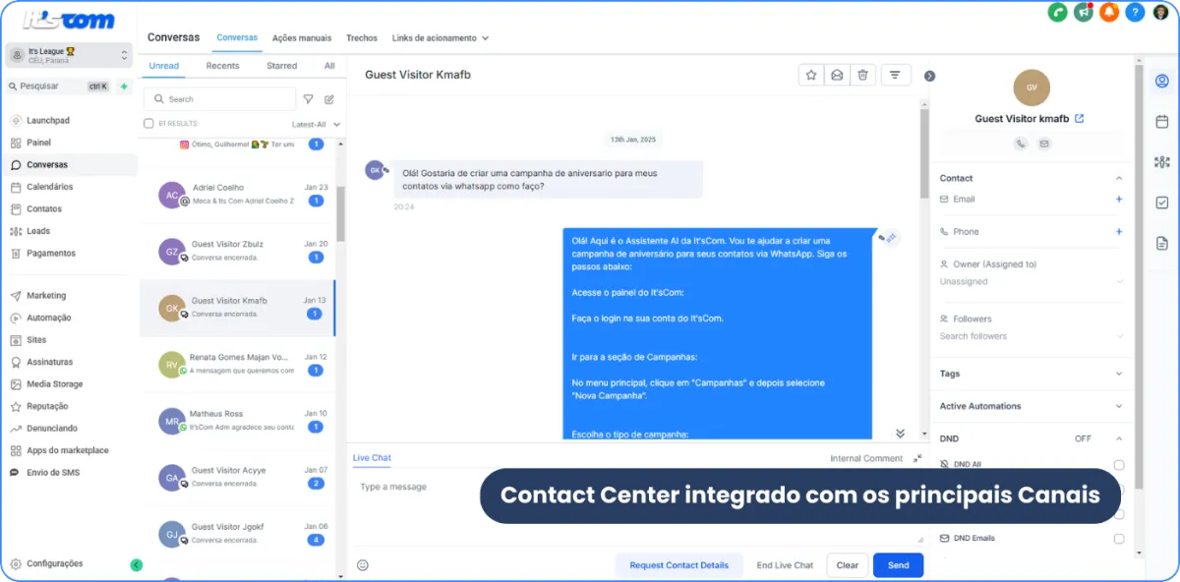Add an email with the plus icon
The height and width of the screenshot is (582, 1180).
click(x=1118, y=200)
